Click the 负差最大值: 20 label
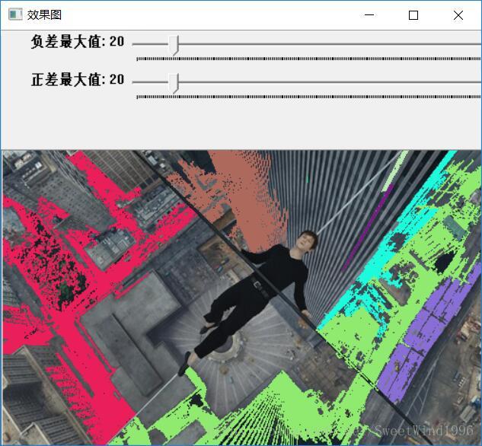The width and height of the screenshot is (482, 446). 78,41
